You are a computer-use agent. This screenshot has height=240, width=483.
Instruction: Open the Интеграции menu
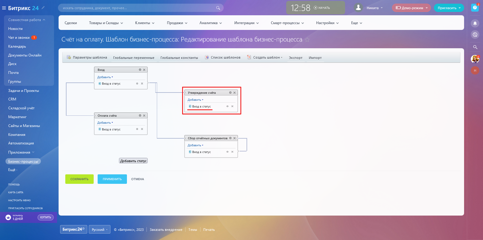tap(246, 23)
